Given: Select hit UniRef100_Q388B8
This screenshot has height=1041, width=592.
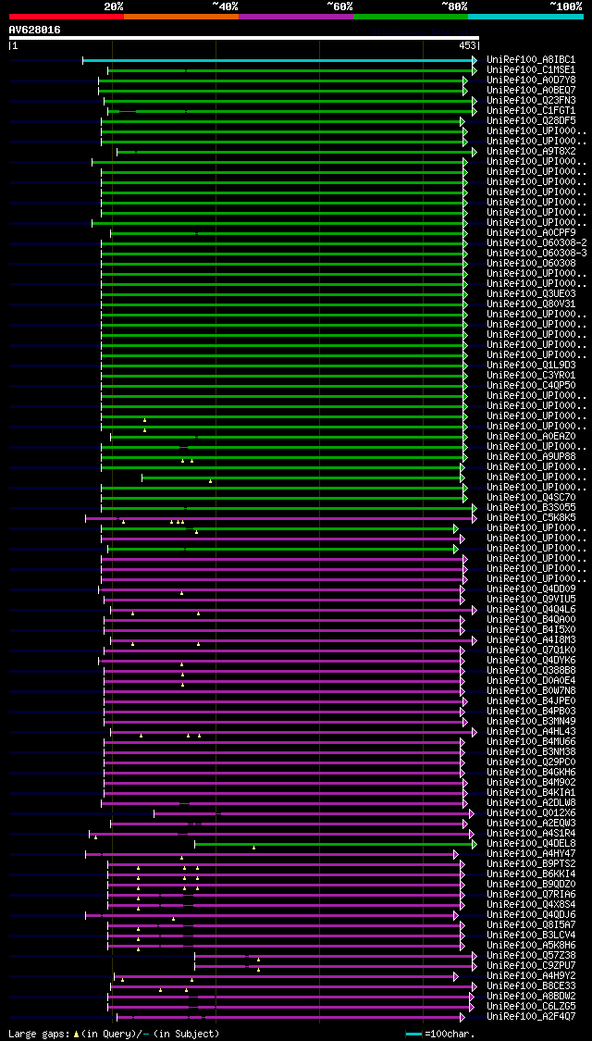Looking at the screenshot, I should (531, 671).
